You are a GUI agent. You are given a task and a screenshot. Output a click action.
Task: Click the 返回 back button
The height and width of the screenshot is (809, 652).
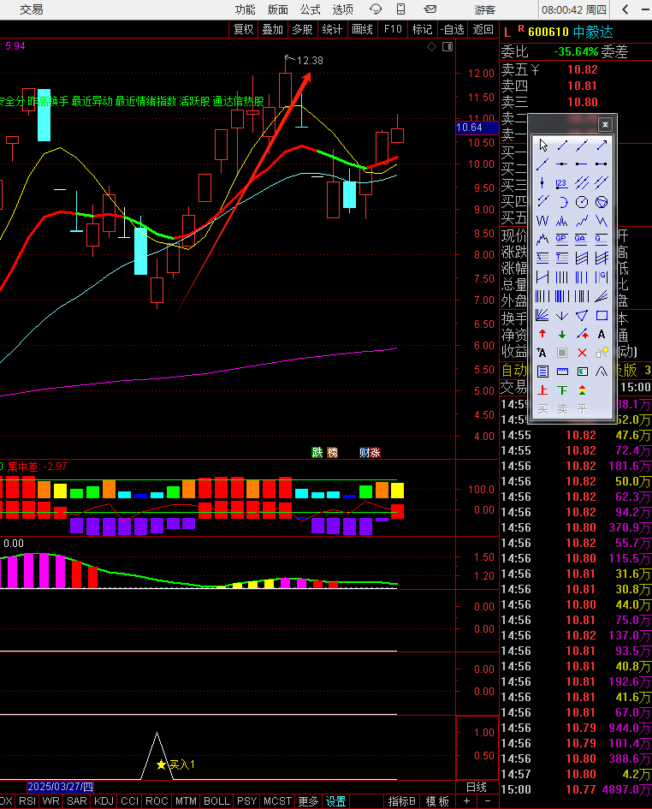tap(483, 29)
